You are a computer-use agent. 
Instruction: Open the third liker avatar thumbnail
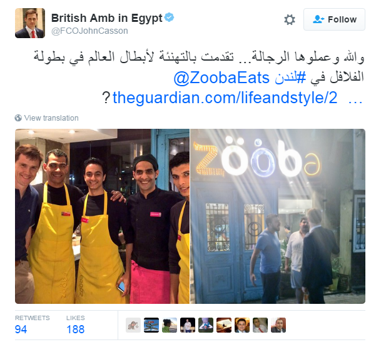[170, 325]
